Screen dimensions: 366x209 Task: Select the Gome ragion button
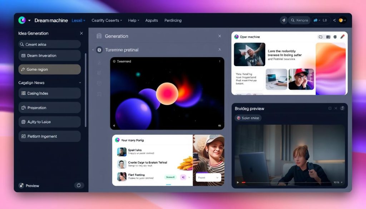coord(49,69)
